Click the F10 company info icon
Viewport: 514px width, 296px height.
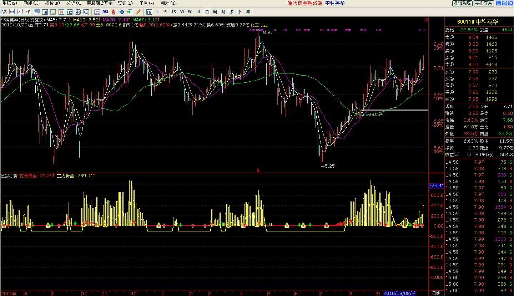click(45, 12)
